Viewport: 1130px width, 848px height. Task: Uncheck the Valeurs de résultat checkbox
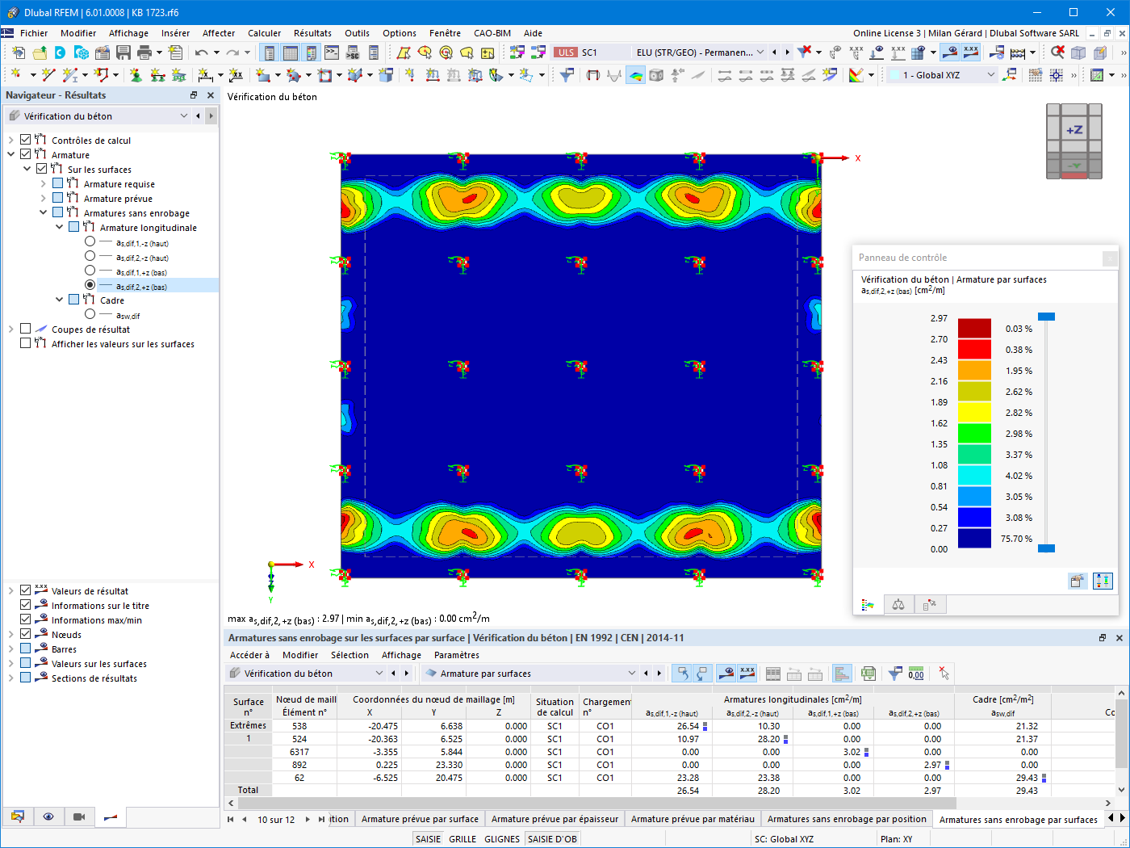tap(26, 590)
